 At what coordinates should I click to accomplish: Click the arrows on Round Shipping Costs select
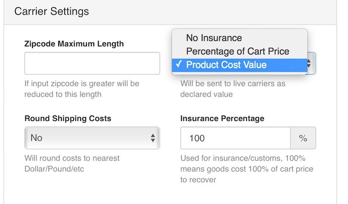pos(153,138)
